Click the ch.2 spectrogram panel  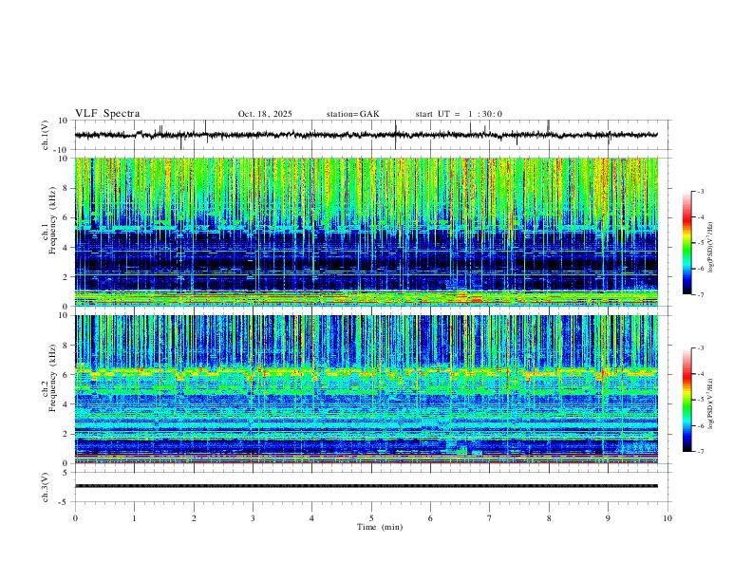coord(366,389)
